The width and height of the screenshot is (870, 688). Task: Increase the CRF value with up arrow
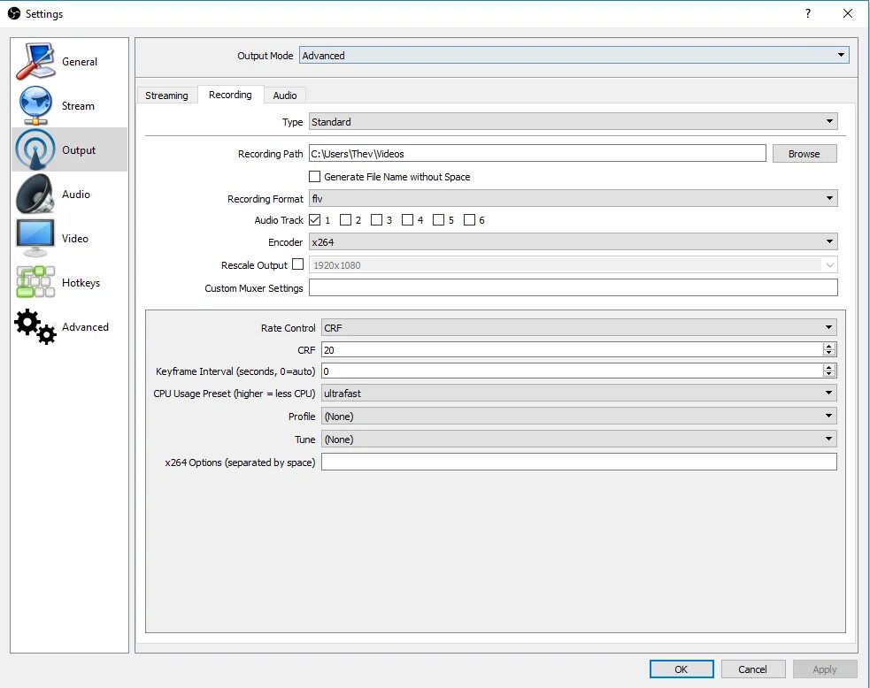tap(829, 346)
